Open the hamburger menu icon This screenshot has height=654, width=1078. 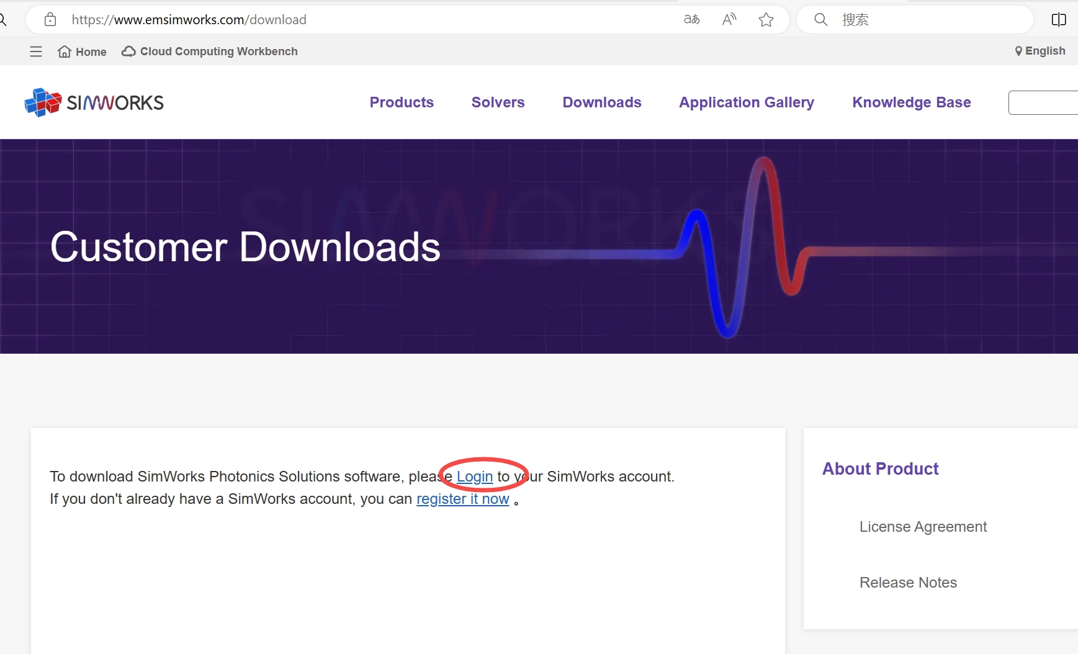pos(36,52)
